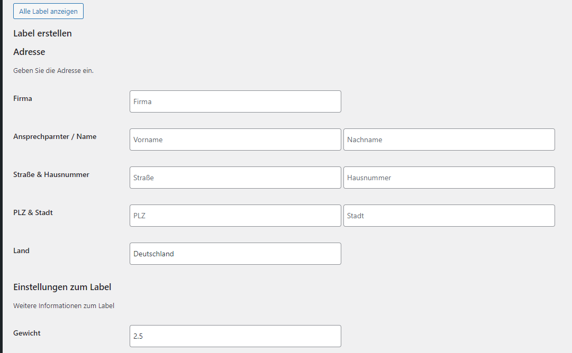This screenshot has height=353, width=572.
Task: Click the Gewicht field showing 2.5
Action: [x=235, y=336]
